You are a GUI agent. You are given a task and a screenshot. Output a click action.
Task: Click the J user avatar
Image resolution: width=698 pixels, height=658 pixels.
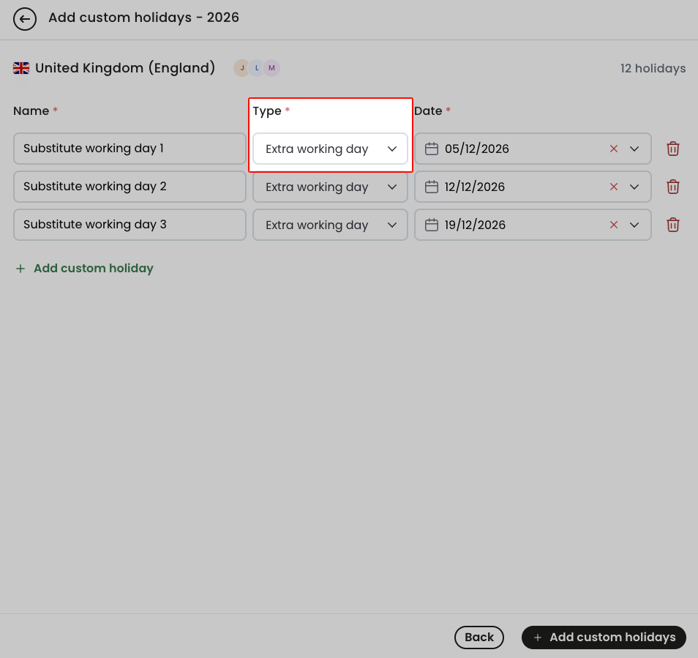pos(241,68)
